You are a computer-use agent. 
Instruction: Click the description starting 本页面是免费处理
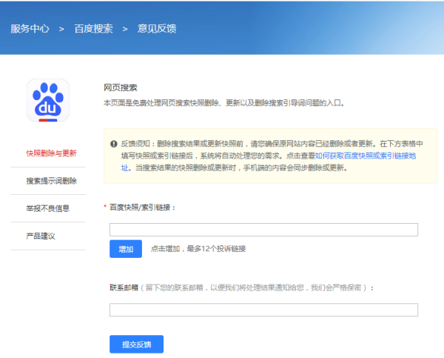(x=224, y=103)
